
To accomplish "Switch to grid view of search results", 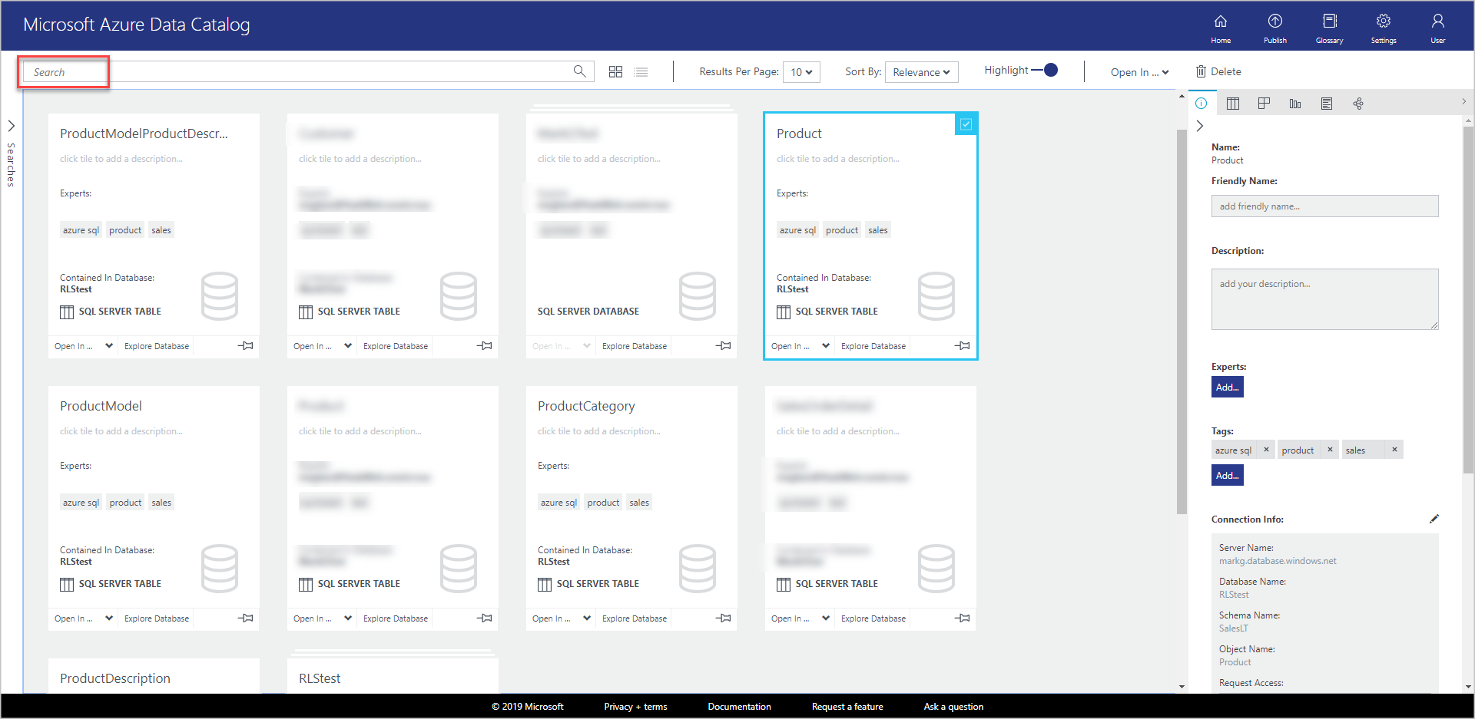I will click(615, 71).
